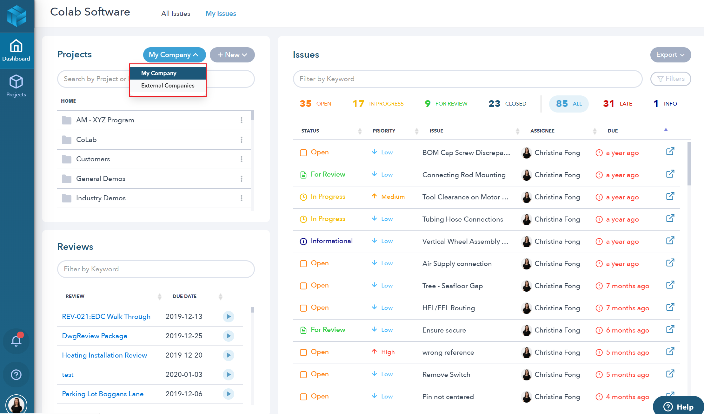Open Tree - Seafloor Gap issue externally
Image resolution: width=704 pixels, height=414 pixels.
[x=670, y=285]
